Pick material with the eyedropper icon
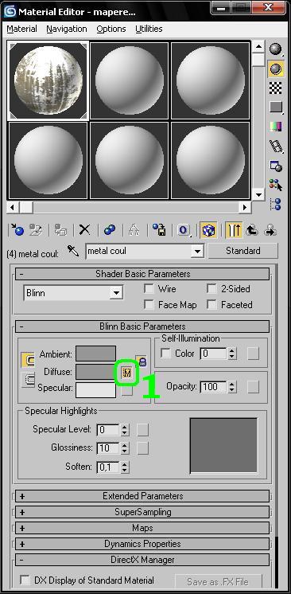 (x=72, y=250)
